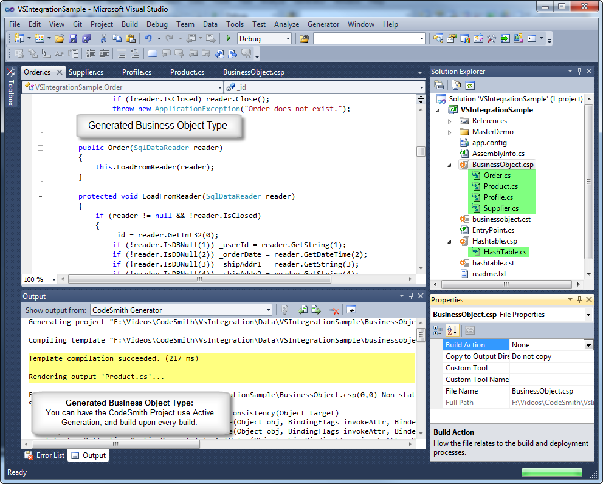Click Comment out selected lines icon
The width and height of the screenshot is (603, 484).
click(122, 54)
